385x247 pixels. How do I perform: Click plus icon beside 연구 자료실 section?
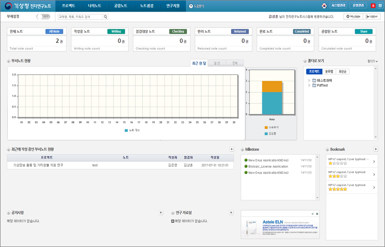231,212
